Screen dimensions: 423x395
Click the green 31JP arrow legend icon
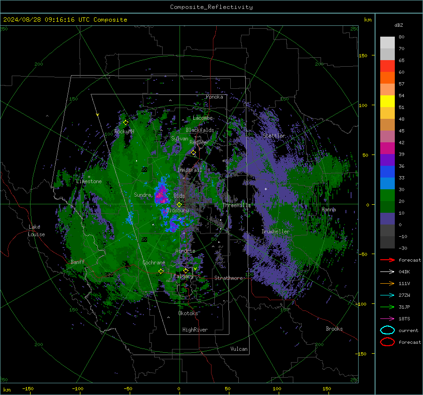[387, 307]
